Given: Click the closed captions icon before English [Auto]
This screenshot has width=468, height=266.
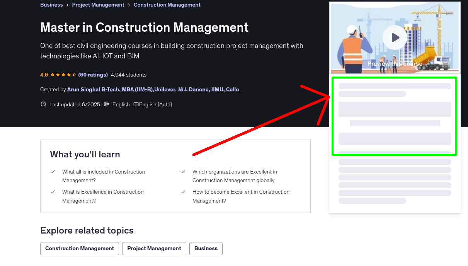Looking at the screenshot, I should [136, 104].
